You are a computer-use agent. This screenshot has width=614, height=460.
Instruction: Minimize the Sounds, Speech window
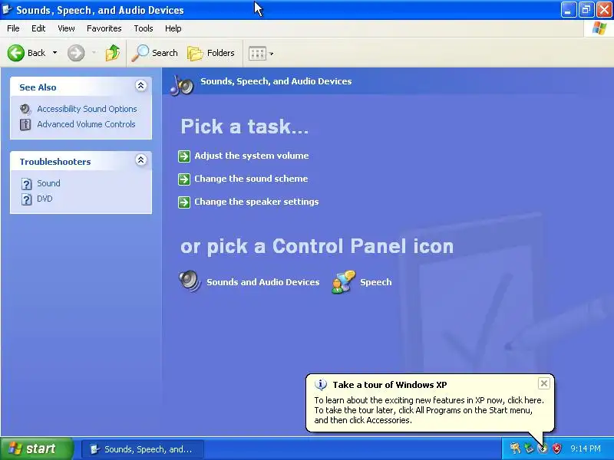point(569,10)
